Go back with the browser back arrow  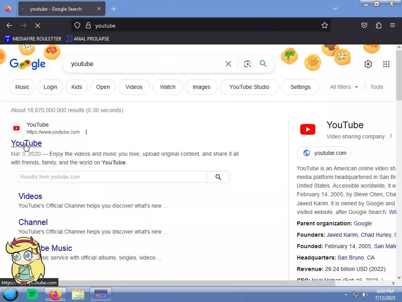point(9,26)
